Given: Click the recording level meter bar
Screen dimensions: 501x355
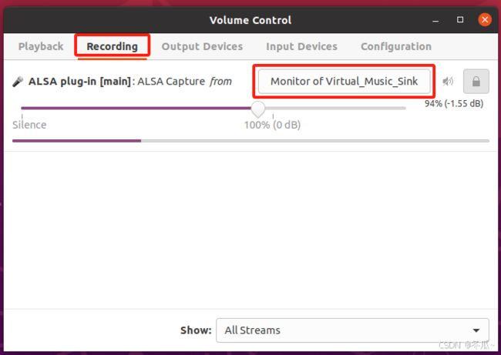Looking at the screenshot, I should click(x=250, y=141).
